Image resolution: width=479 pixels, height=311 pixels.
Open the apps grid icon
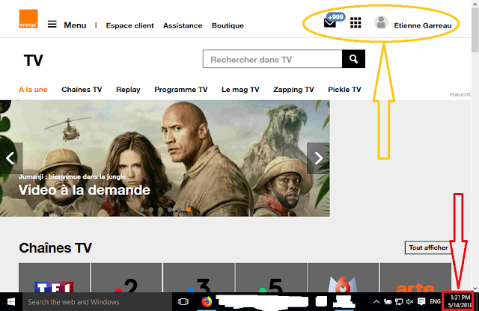356,22
